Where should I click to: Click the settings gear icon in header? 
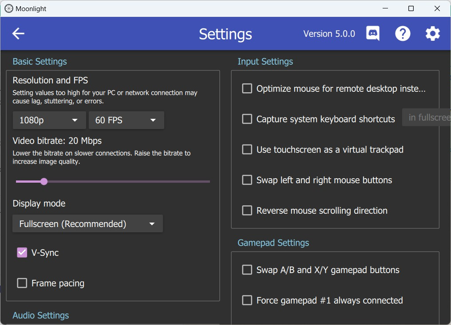(x=433, y=34)
